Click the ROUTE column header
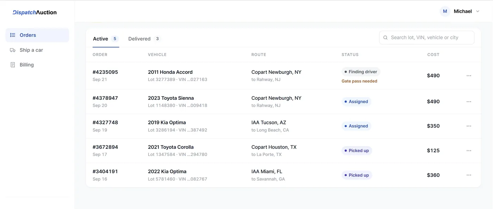Image resolution: width=493 pixels, height=209 pixels. tap(259, 55)
